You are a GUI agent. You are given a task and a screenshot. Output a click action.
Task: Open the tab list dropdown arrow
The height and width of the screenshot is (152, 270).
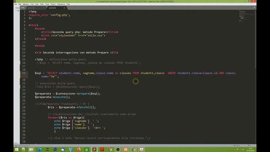pyautogui.click(x=254, y=8)
